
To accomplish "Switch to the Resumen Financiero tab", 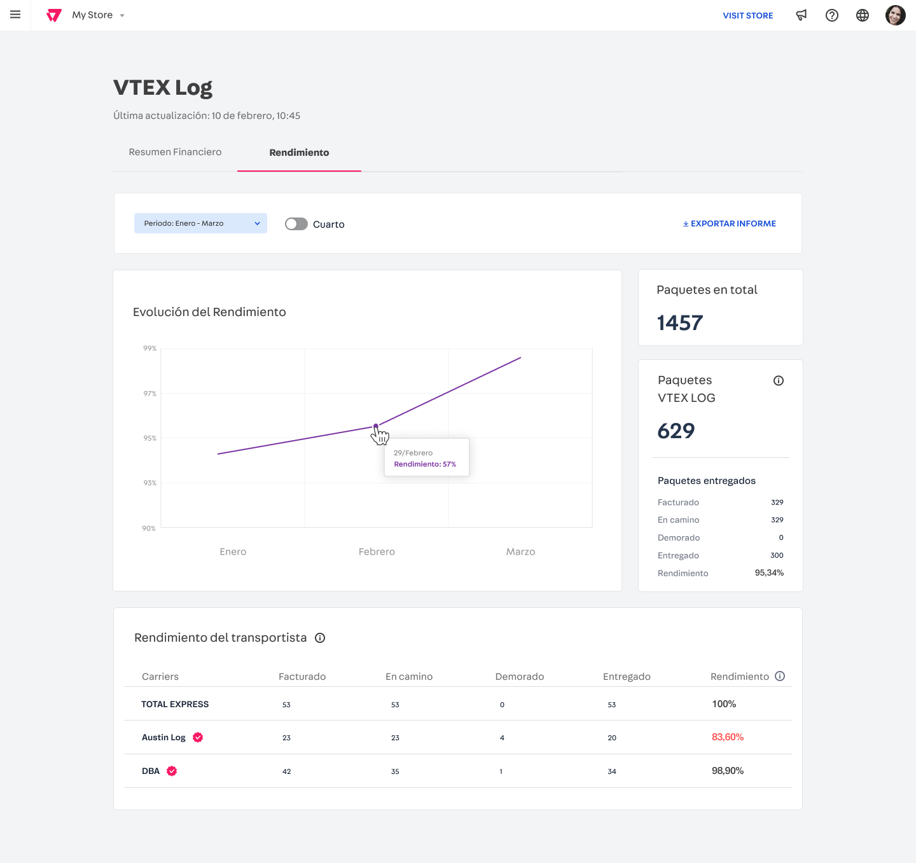I will 174,152.
